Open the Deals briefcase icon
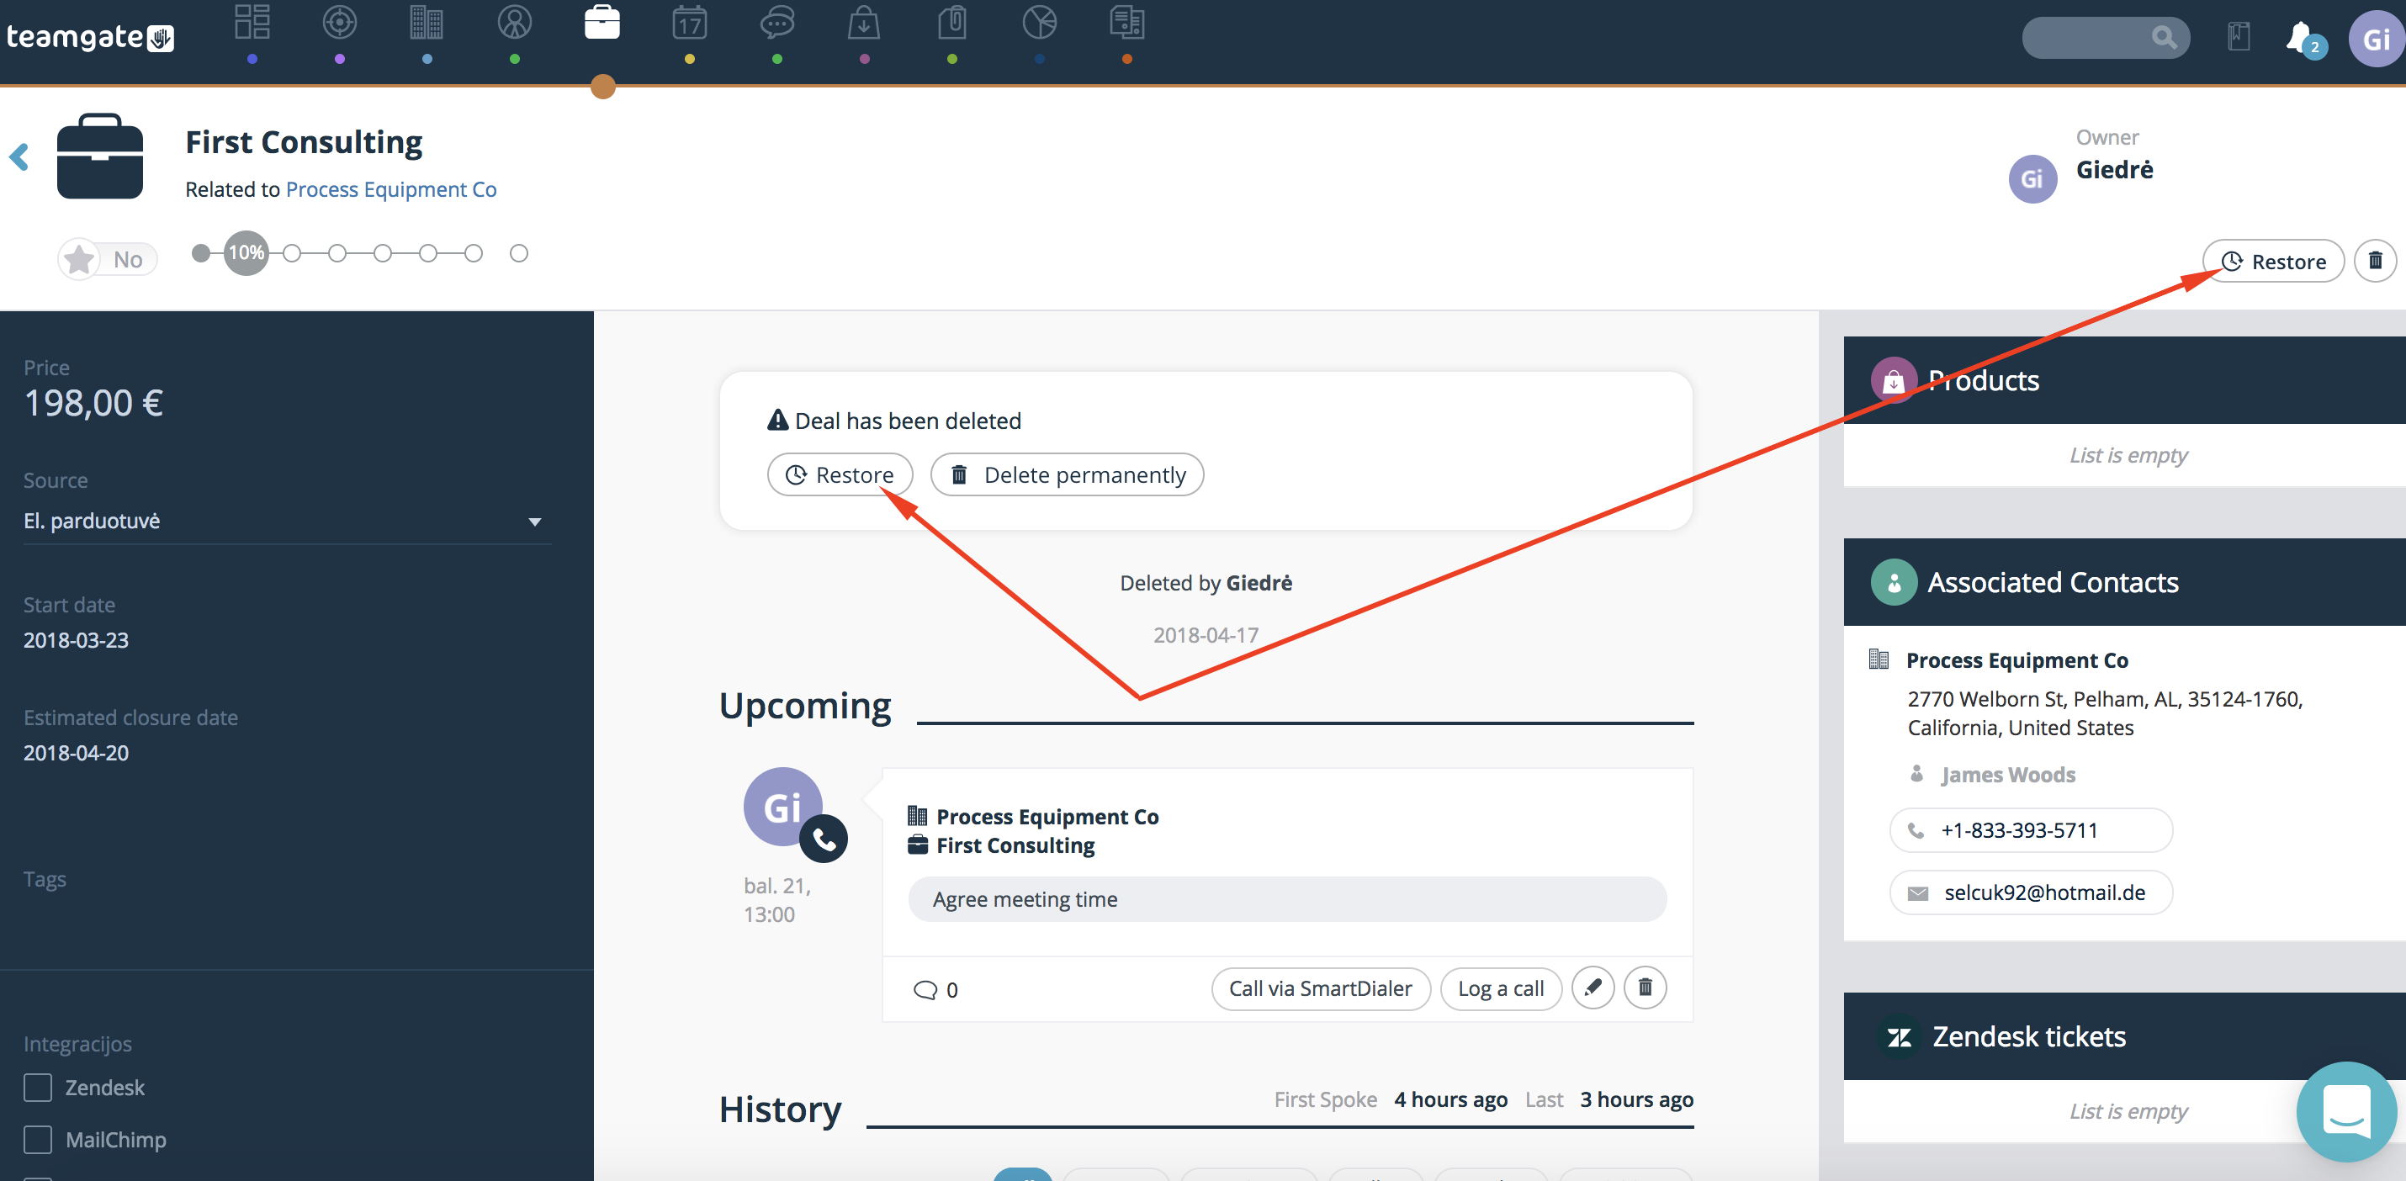Image resolution: width=2406 pixels, height=1181 pixels. (602, 23)
